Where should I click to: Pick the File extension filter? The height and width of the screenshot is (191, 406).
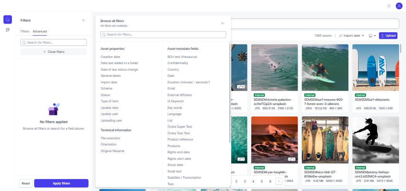111,138
